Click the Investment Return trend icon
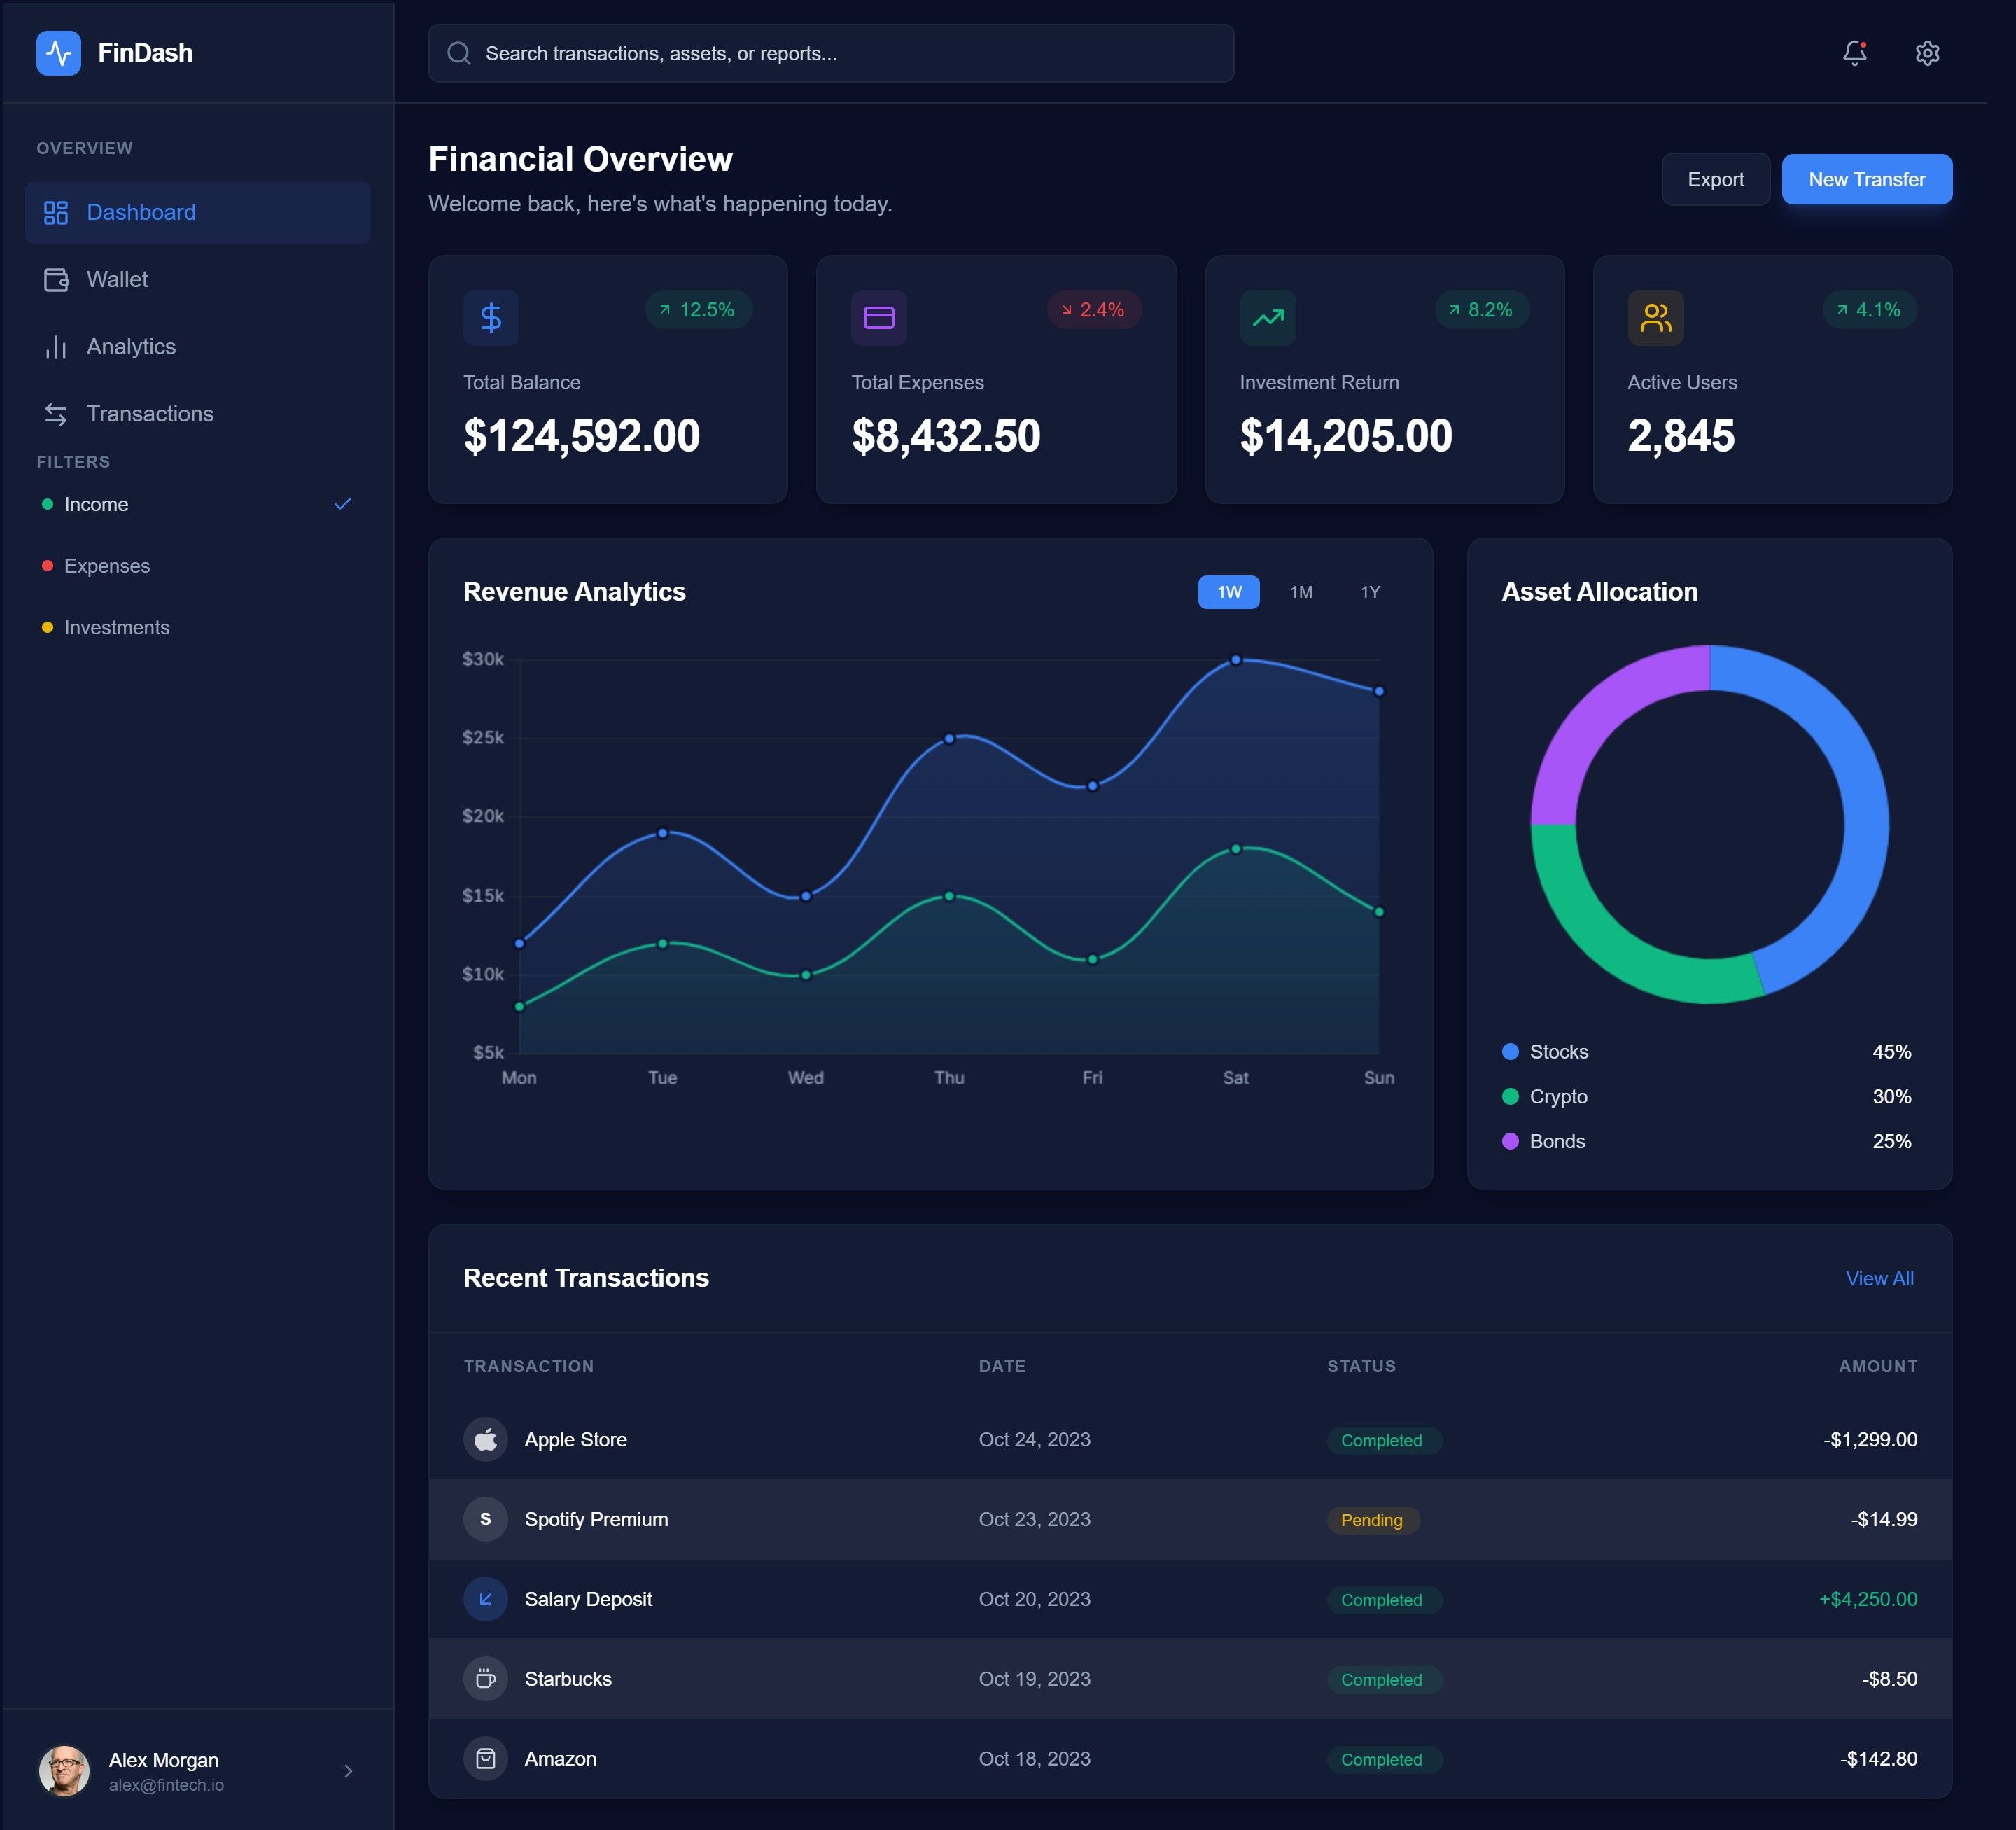This screenshot has width=2016, height=1830. [x=1267, y=318]
